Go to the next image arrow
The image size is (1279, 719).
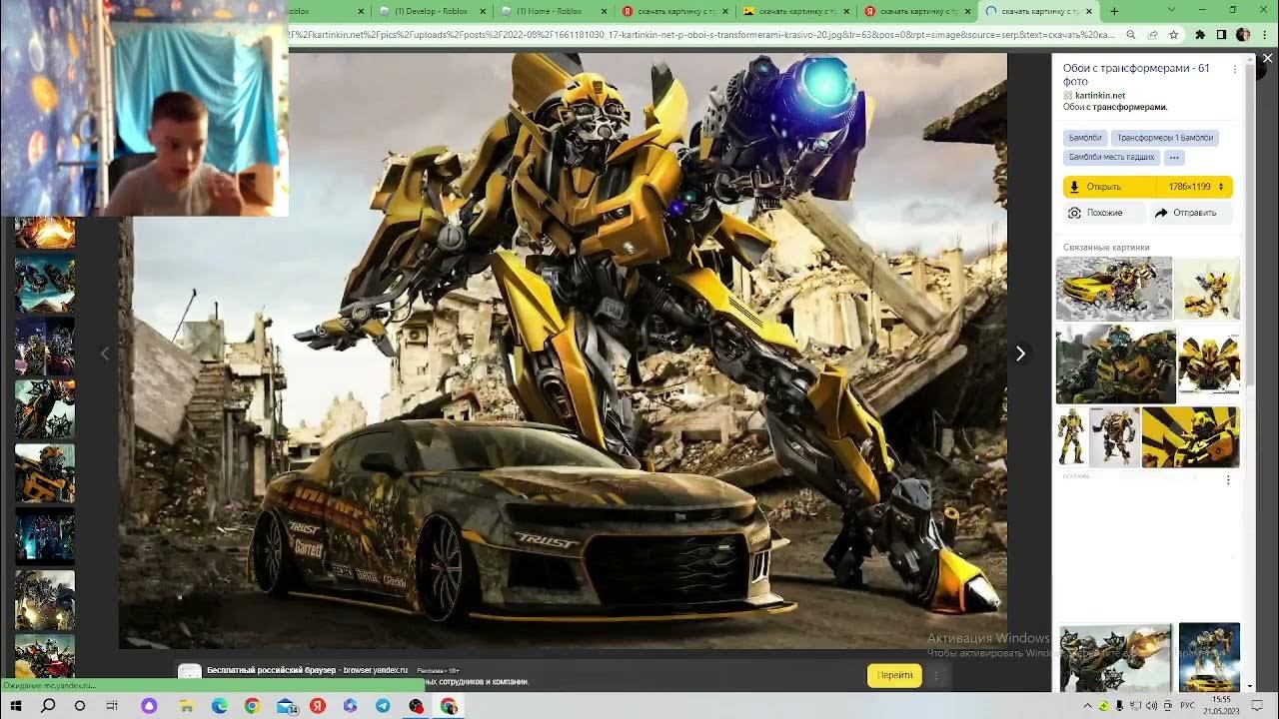click(x=1020, y=354)
